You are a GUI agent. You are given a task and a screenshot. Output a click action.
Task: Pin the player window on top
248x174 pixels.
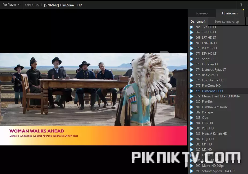241,5
